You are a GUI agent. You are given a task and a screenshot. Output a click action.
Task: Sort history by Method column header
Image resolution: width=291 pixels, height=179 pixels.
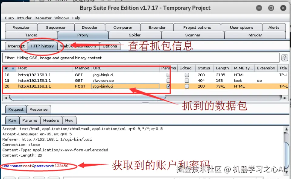pos(82,68)
